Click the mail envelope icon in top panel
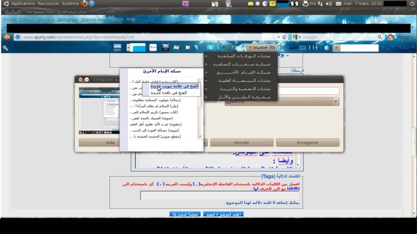Screen dimensions: 417x234 coord(338,4)
